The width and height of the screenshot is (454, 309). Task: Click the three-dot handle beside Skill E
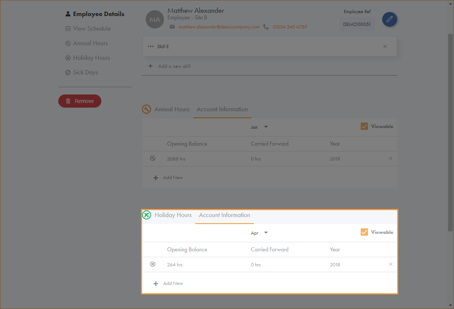[150, 46]
